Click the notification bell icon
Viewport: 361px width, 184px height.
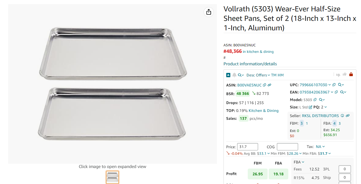tap(234, 75)
